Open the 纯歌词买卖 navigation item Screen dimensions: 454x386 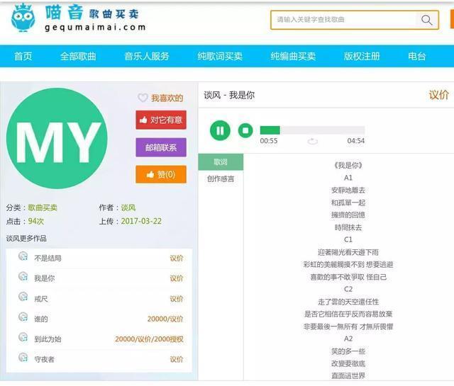tap(220, 56)
